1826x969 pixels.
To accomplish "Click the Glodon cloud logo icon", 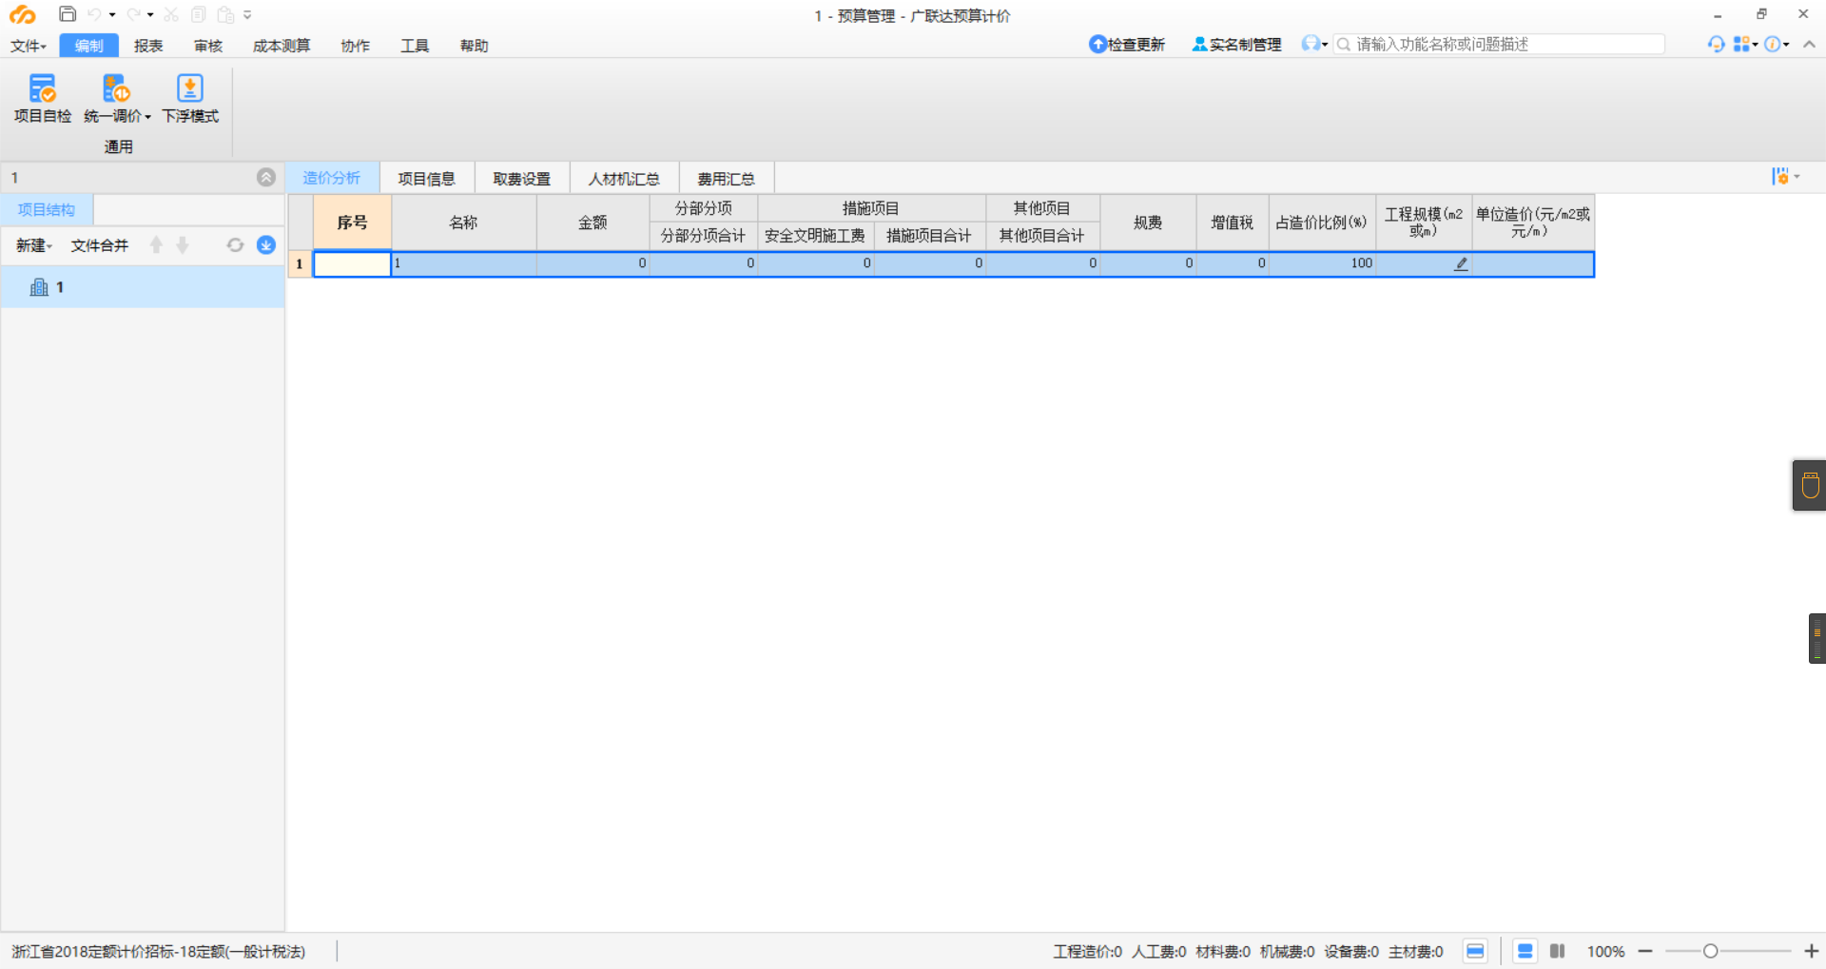I will (23, 14).
